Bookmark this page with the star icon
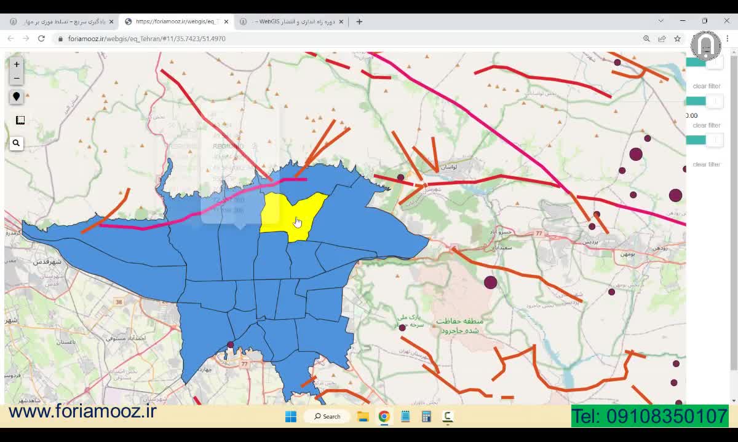 pos(677,38)
